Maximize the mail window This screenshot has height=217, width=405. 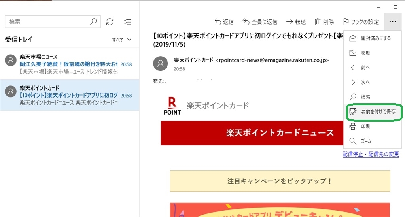click(x=396, y=7)
